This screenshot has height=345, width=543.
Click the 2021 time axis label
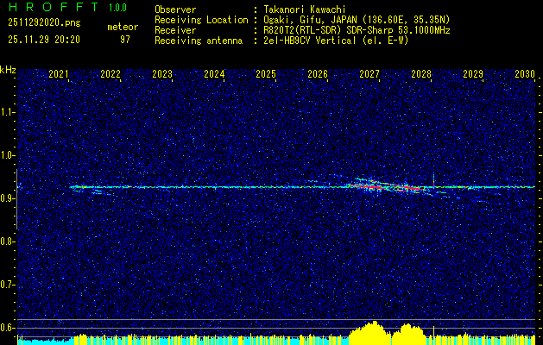pyautogui.click(x=59, y=74)
